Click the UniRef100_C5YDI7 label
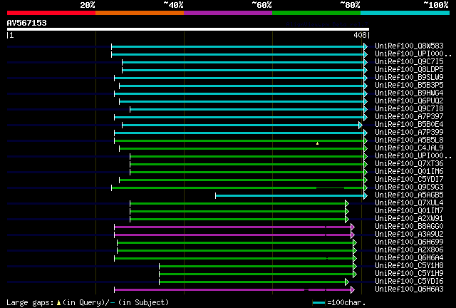The image size is (456, 308). pyautogui.click(x=409, y=180)
